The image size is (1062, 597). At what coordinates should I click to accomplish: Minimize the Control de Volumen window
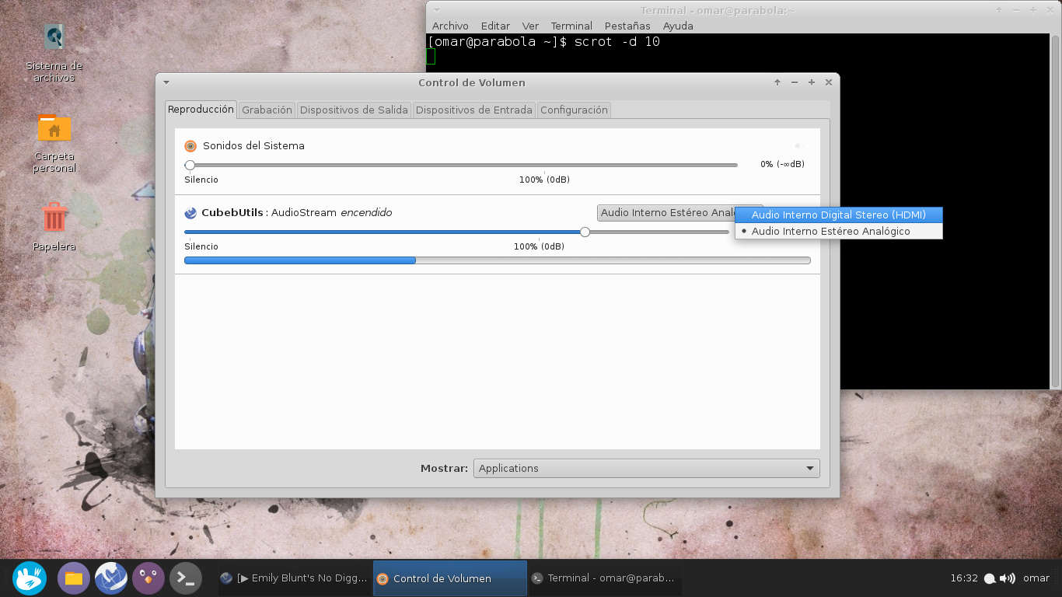(795, 82)
